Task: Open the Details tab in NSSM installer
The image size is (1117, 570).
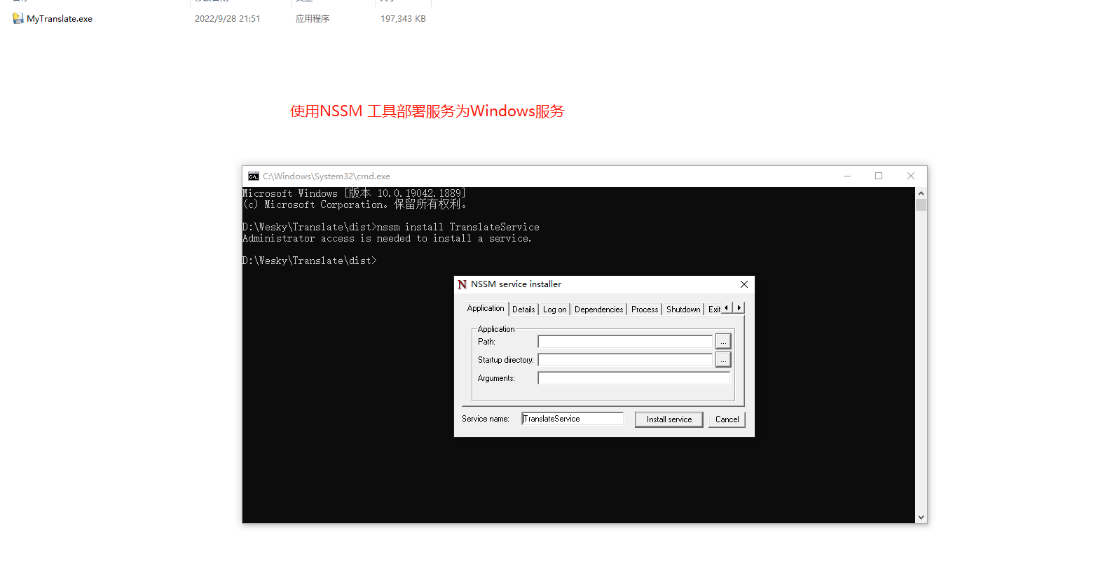Action: [x=523, y=310]
